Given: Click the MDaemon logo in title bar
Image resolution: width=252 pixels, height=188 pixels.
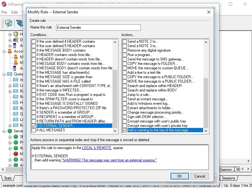Looking at the screenshot, I should click(4, 4).
